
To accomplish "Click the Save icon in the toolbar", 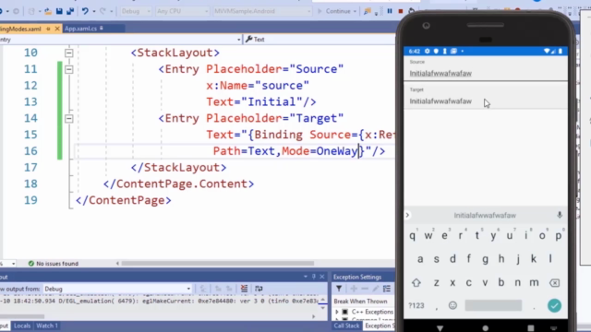I will 59,11.
